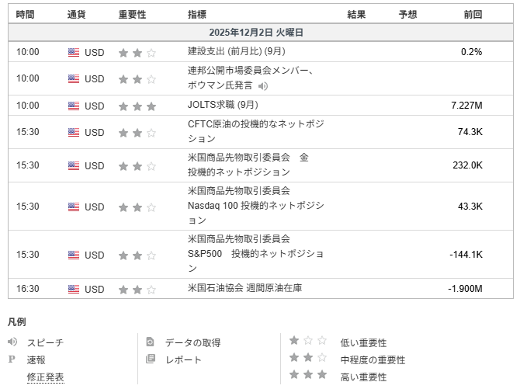The width and height of the screenshot is (520, 389).
Task: Click the 速報 P icon in the legend
Action: [12, 359]
